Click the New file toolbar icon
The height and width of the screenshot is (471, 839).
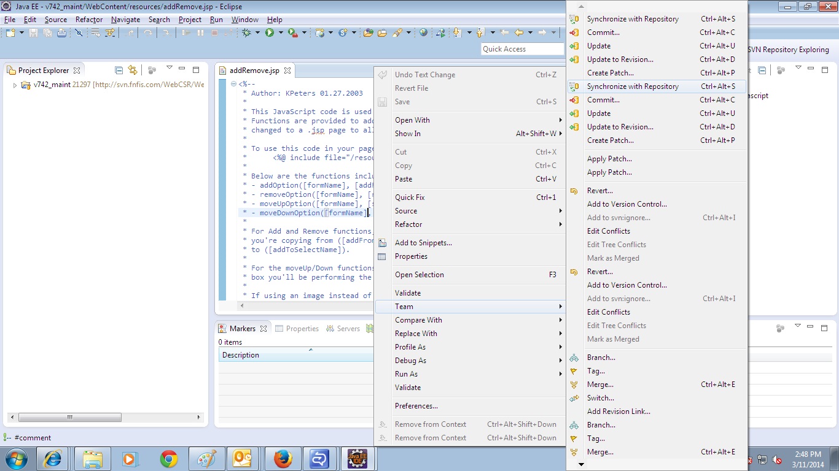(11, 33)
